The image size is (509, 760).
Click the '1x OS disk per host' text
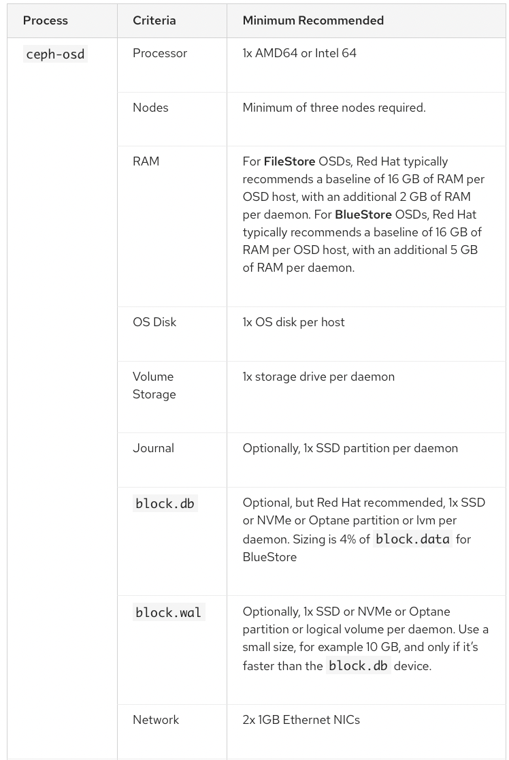click(x=293, y=322)
